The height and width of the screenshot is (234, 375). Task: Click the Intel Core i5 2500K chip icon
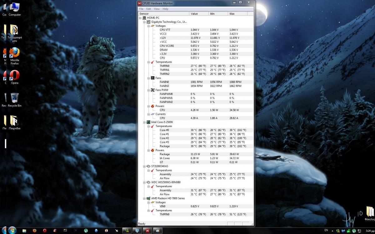pos(148,122)
